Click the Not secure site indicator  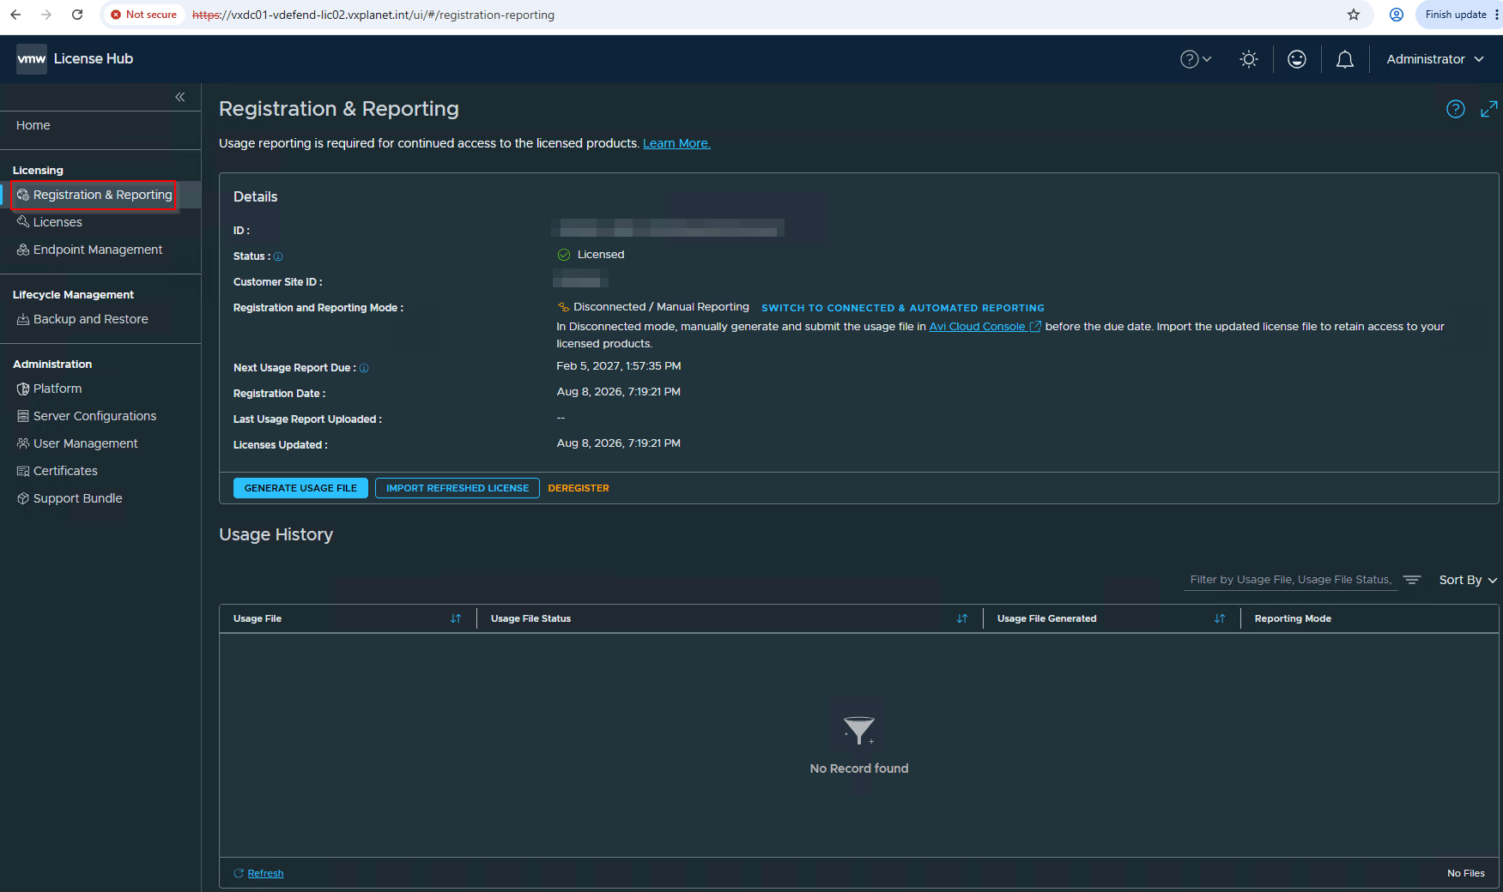point(143,15)
